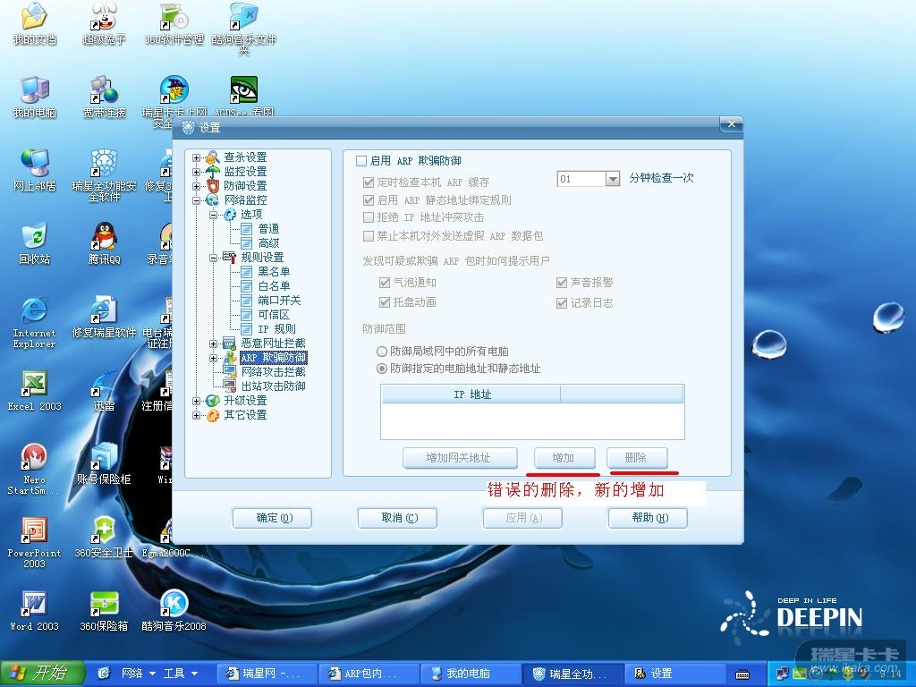Toggle the 记录日志 checkbox

click(x=562, y=303)
